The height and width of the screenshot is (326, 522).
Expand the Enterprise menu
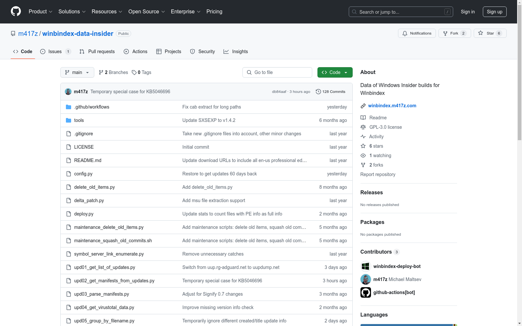tap(186, 11)
